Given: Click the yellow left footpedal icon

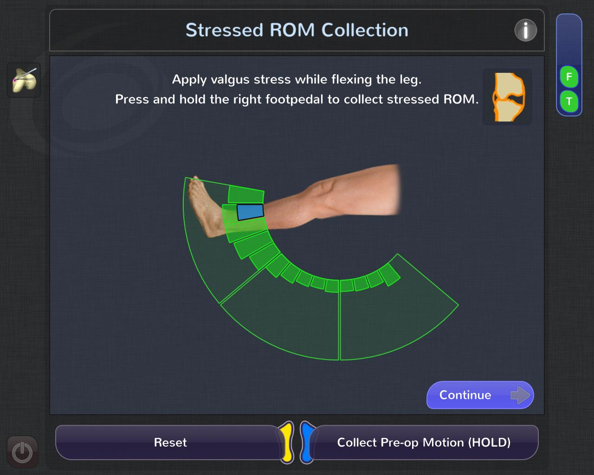Looking at the screenshot, I should point(287,442).
